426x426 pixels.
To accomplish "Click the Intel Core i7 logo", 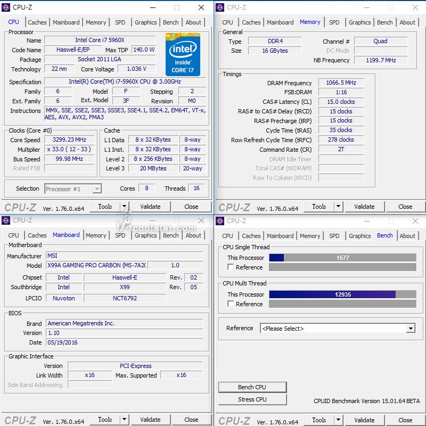I will 183,55.
